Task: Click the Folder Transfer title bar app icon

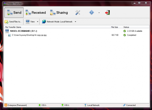Action: (x=5, y=4)
